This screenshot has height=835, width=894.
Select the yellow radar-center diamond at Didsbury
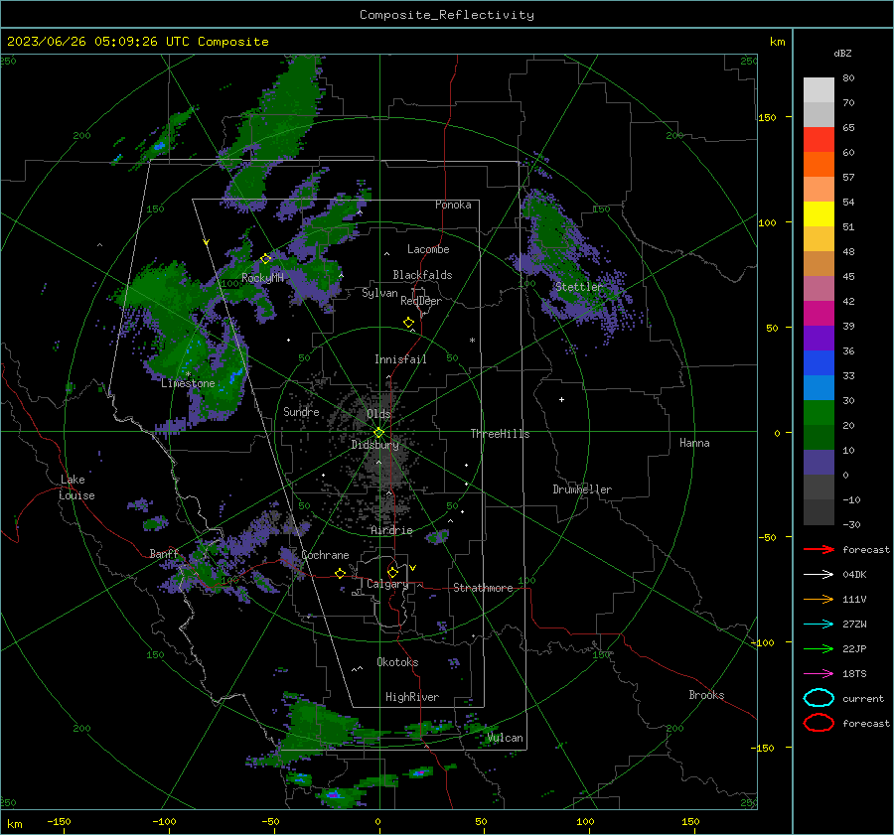click(378, 432)
